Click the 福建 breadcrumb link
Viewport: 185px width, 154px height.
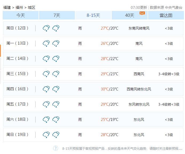(7, 7)
